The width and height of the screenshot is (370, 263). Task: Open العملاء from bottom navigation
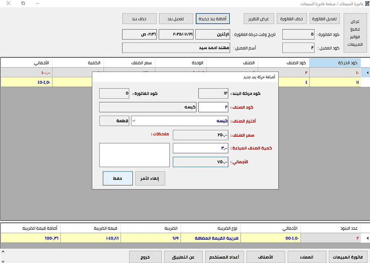click(307, 257)
